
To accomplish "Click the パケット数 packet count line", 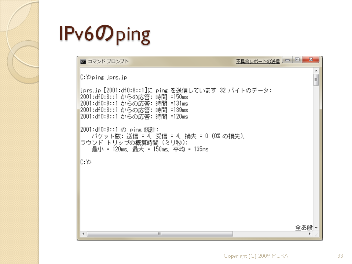I will click(168, 136).
